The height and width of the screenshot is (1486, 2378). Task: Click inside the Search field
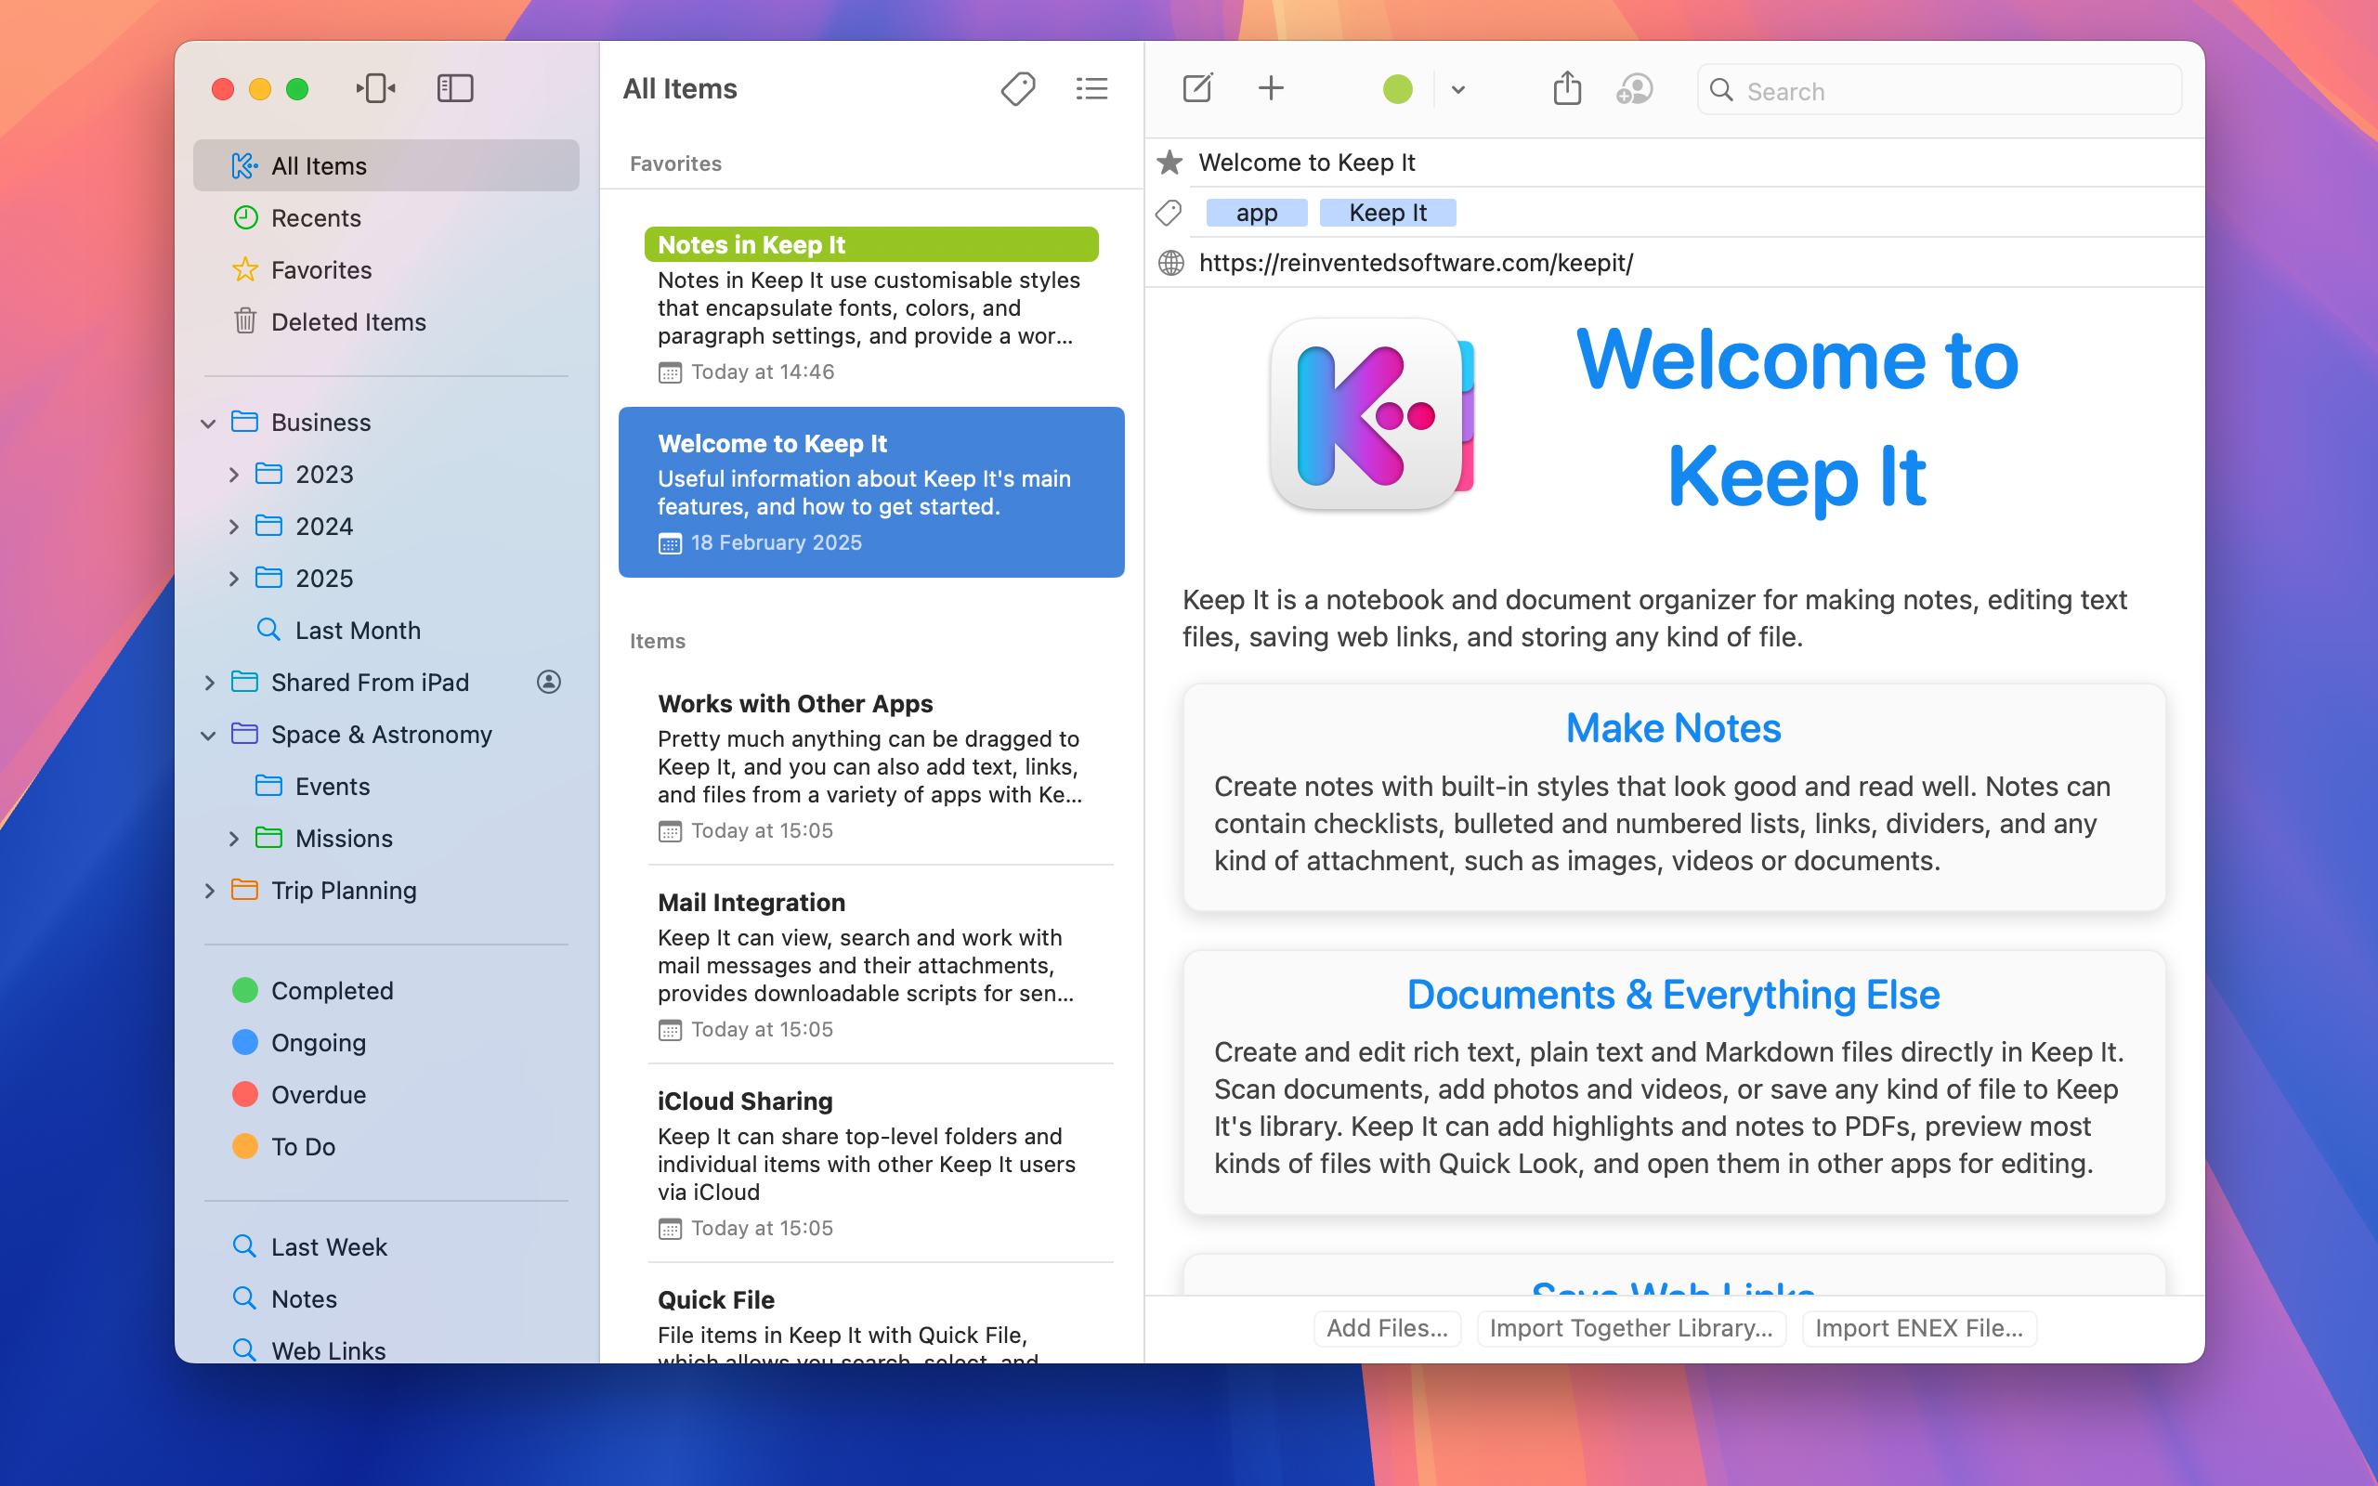coord(1936,89)
